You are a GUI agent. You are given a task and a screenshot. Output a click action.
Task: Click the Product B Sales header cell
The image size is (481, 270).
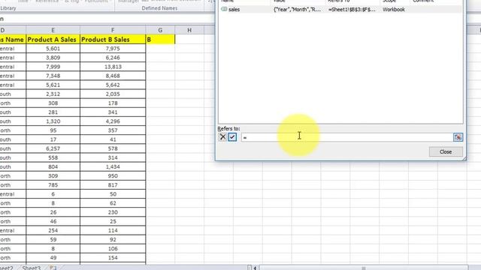pos(113,40)
